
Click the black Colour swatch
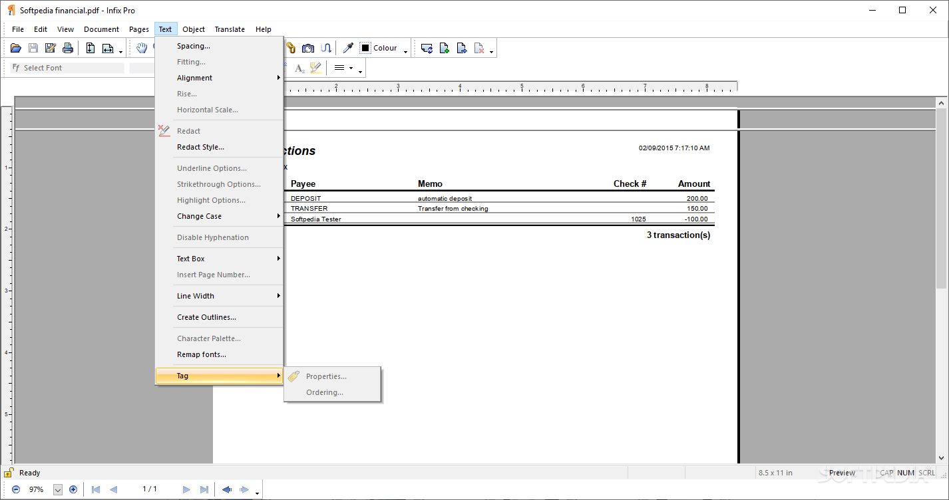(x=365, y=48)
